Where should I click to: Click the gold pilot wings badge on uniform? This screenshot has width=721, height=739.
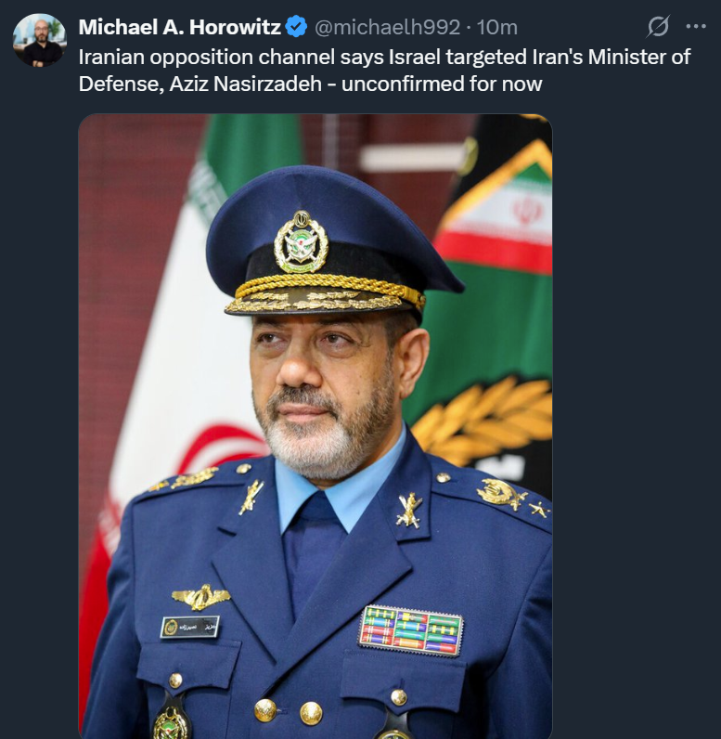(201, 597)
